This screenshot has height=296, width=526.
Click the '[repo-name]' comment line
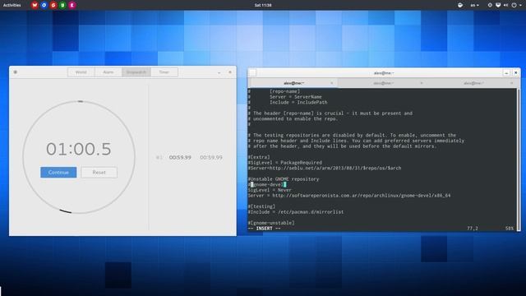(x=285, y=91)
